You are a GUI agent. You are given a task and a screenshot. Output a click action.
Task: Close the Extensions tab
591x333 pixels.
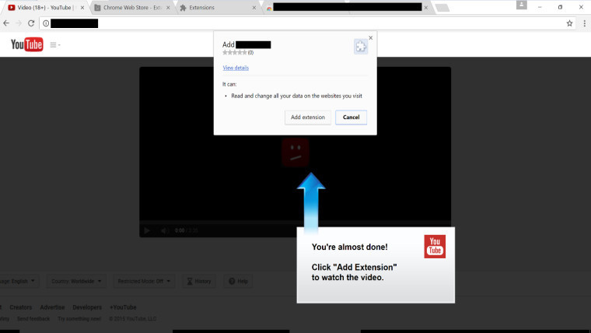(254, 8)
